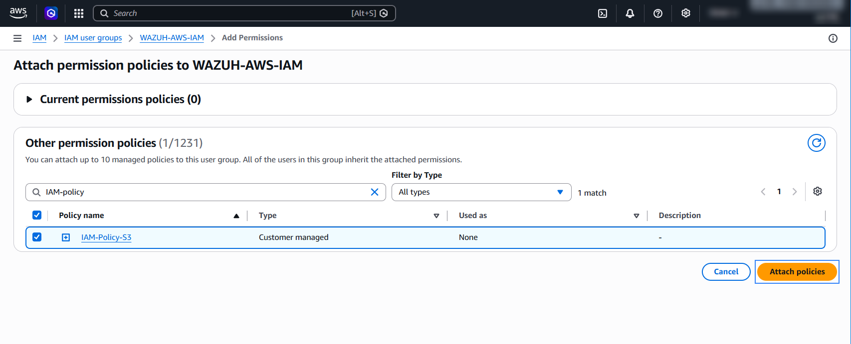This screenshot has height=344, width=851.
Task: Click the Policy name column header
Action: pyautogui.click(x=81, y=216)
